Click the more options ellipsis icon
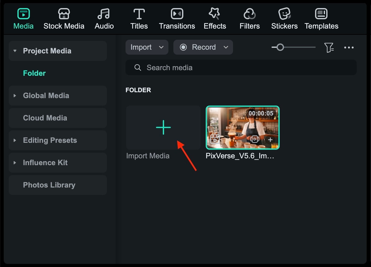371x267 pixels. tap(349, 47)
